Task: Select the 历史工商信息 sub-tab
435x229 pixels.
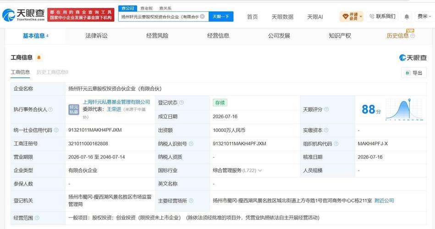Action: point(52,72)
